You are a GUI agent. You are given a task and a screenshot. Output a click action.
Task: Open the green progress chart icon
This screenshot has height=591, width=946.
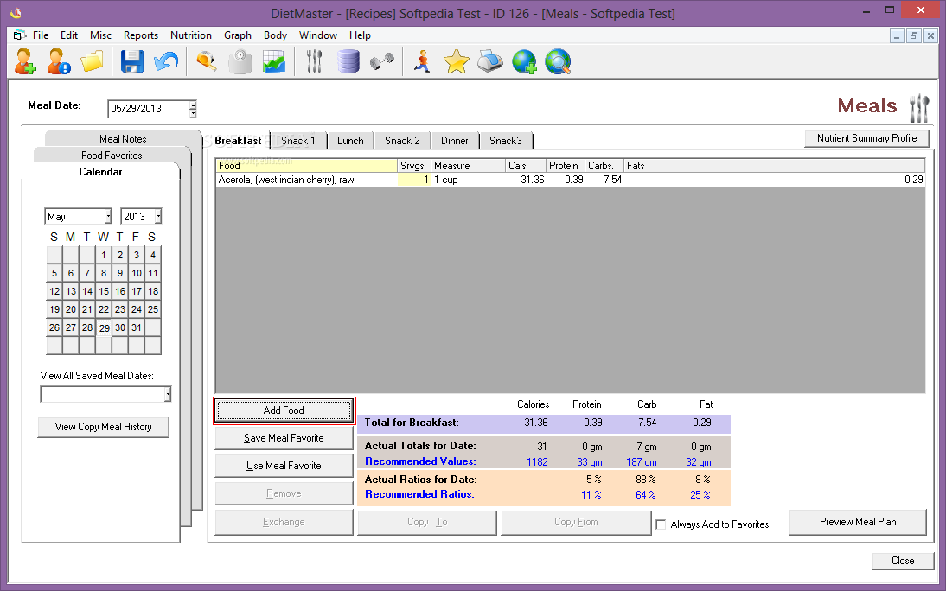click(x=274, y=61)
